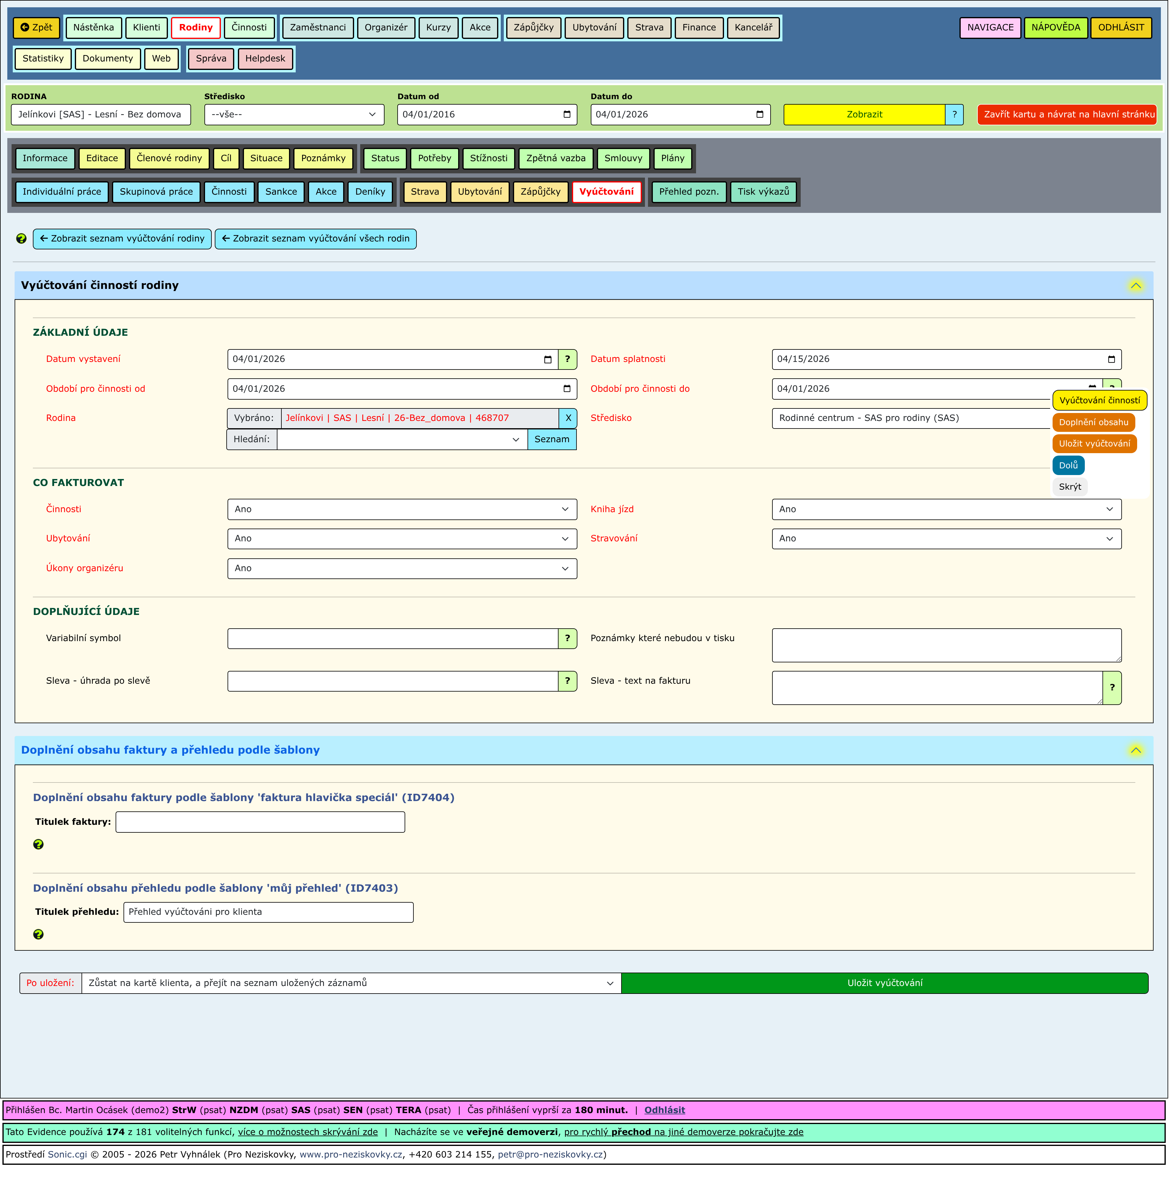Collapse the Vyúčtování činností rodiny section

(1137, 286)
